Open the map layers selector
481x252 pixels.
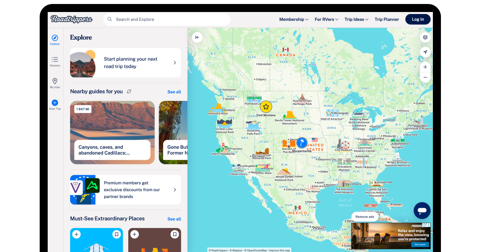pyautogui.click(x=425, y=38)
